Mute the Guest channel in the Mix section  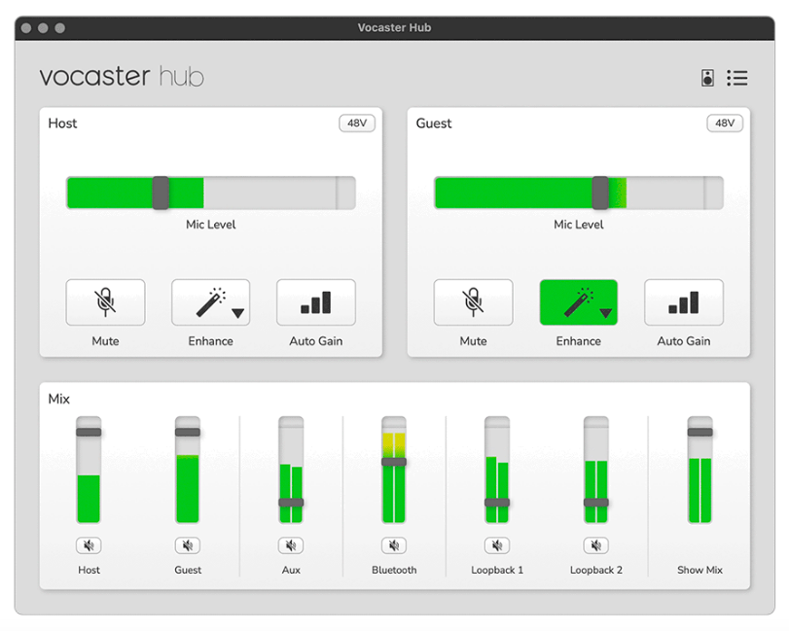click(187, 545)
